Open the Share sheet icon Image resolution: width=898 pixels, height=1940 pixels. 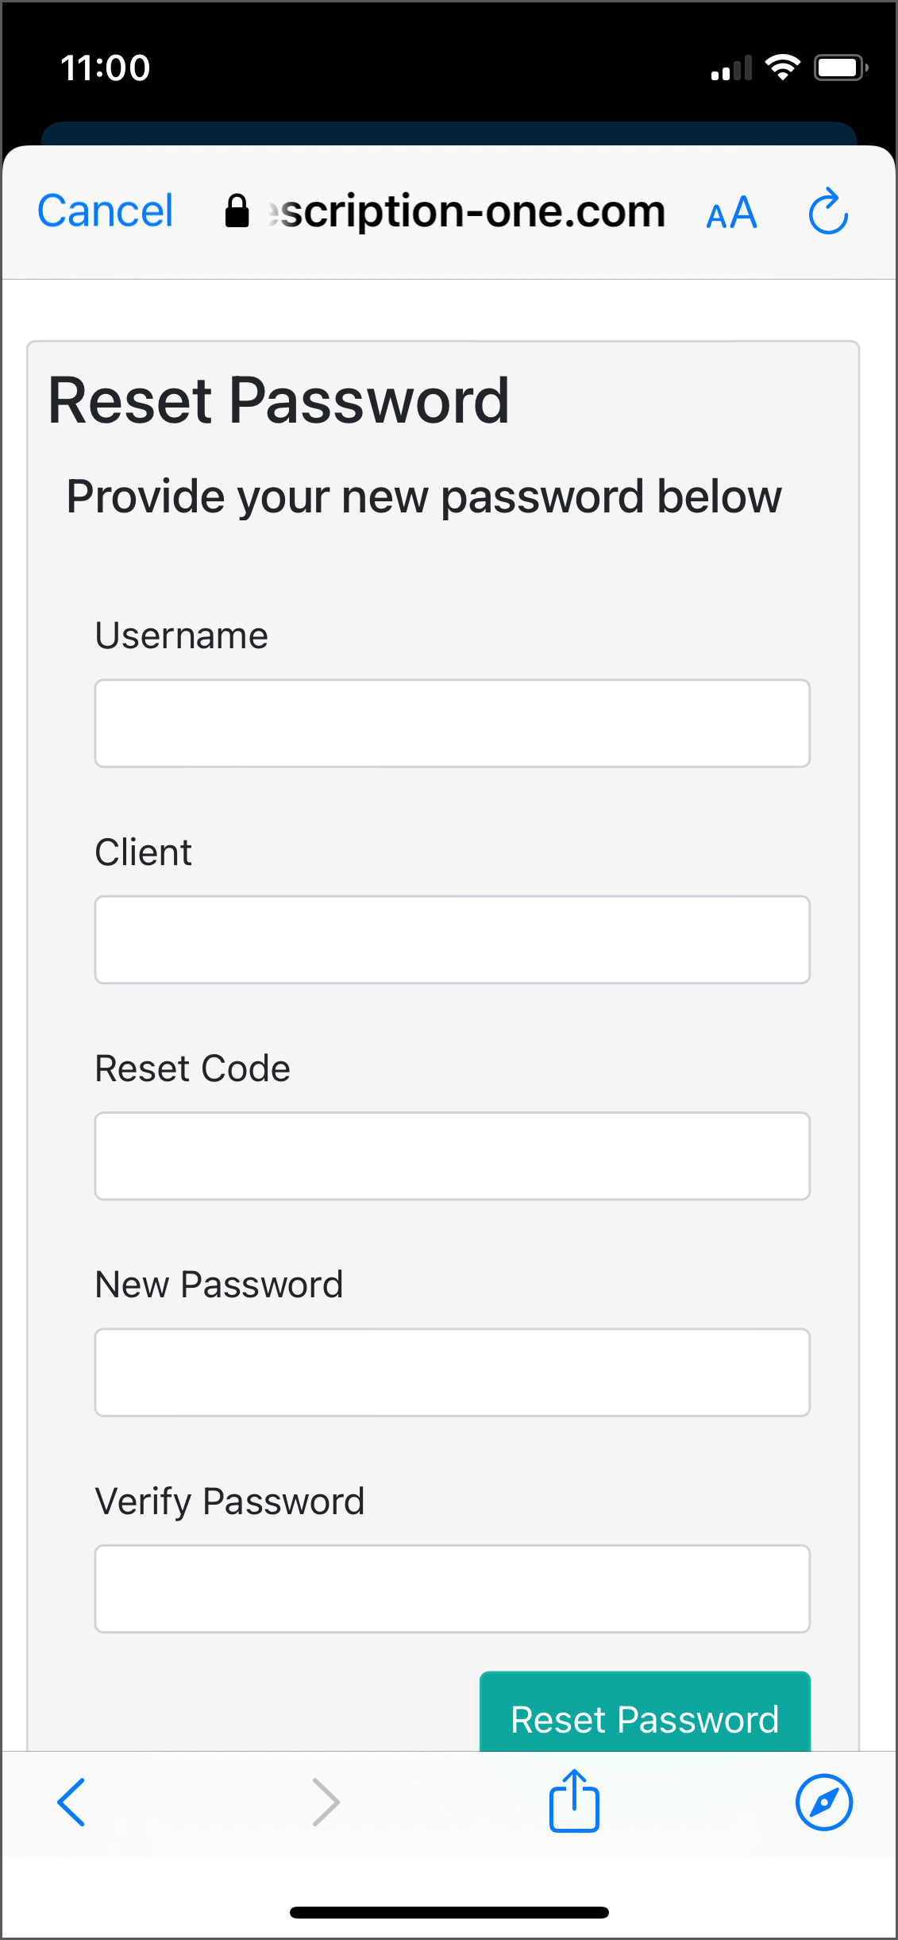tap(574, 1801)
